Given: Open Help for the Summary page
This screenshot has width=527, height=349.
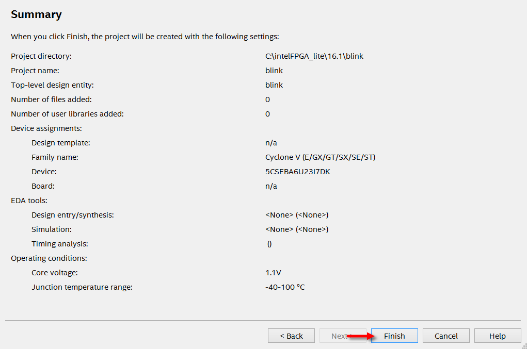Looking at the screenshot, I should tap(497, 336).
